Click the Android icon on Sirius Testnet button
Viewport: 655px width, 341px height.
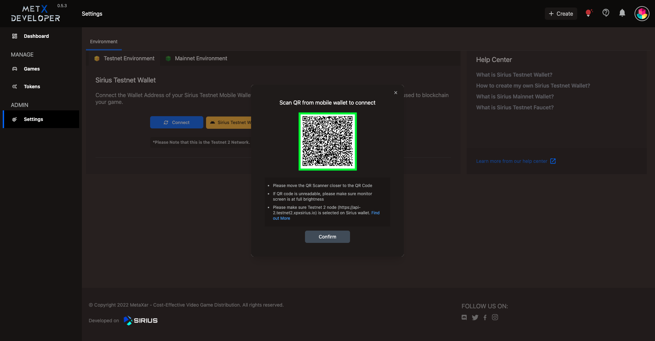[x=213, y=122]
